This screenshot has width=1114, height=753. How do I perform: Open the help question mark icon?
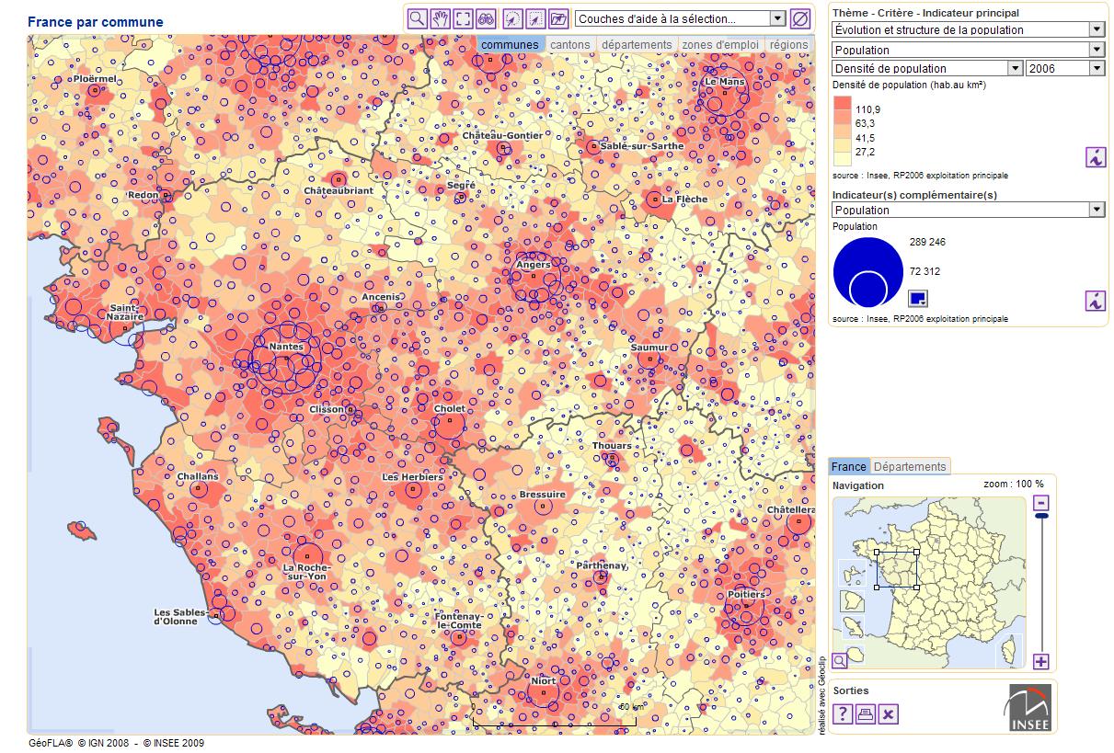(x=843, y=714)
